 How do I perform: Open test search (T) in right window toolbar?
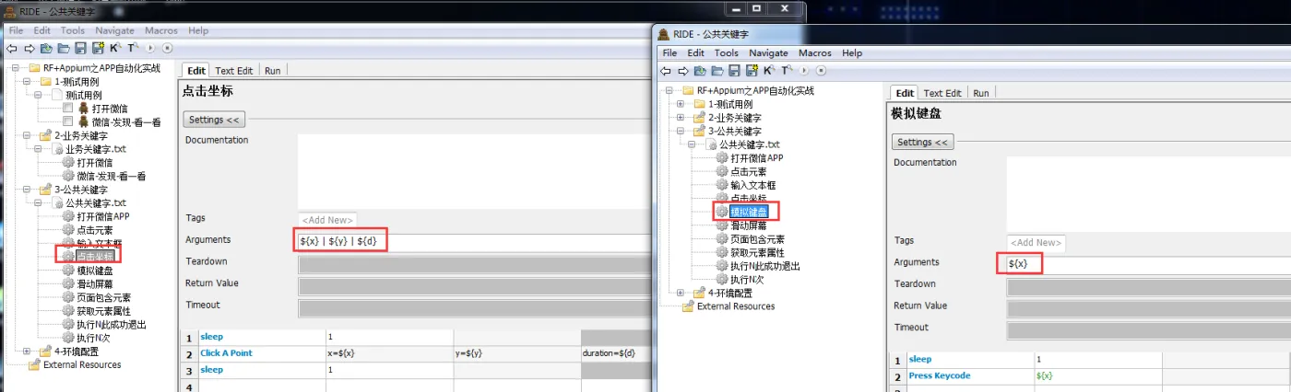tap(786, 71)
